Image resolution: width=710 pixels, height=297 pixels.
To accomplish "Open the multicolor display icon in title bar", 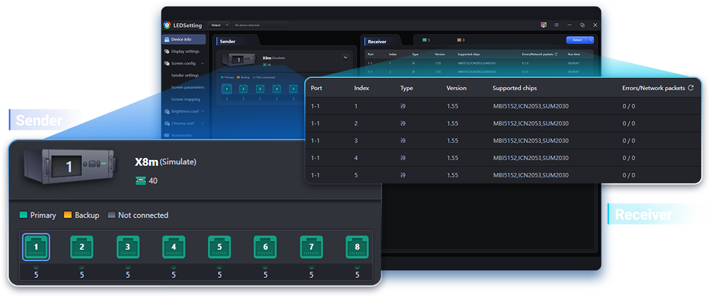I will click(x=543, y=25).
